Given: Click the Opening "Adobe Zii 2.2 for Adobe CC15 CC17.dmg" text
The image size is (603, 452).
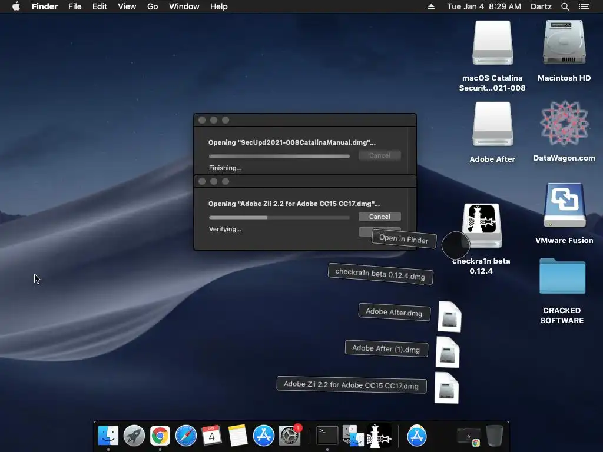Looking at the screenshot, I should tap(294, 203).
